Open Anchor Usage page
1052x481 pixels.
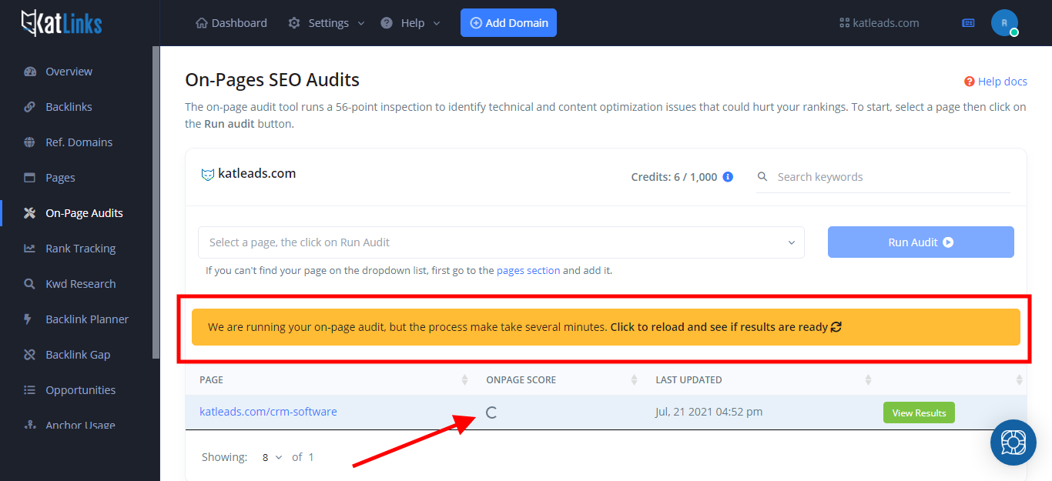(x=80, y=425)
